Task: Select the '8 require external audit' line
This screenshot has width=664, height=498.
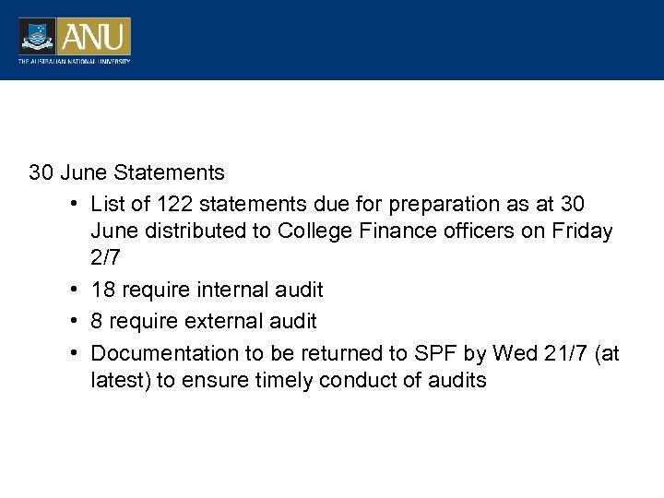Action: 204,321
